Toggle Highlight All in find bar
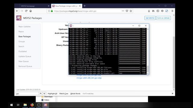This screenshot has height=108, width=193. coord(52,94)
